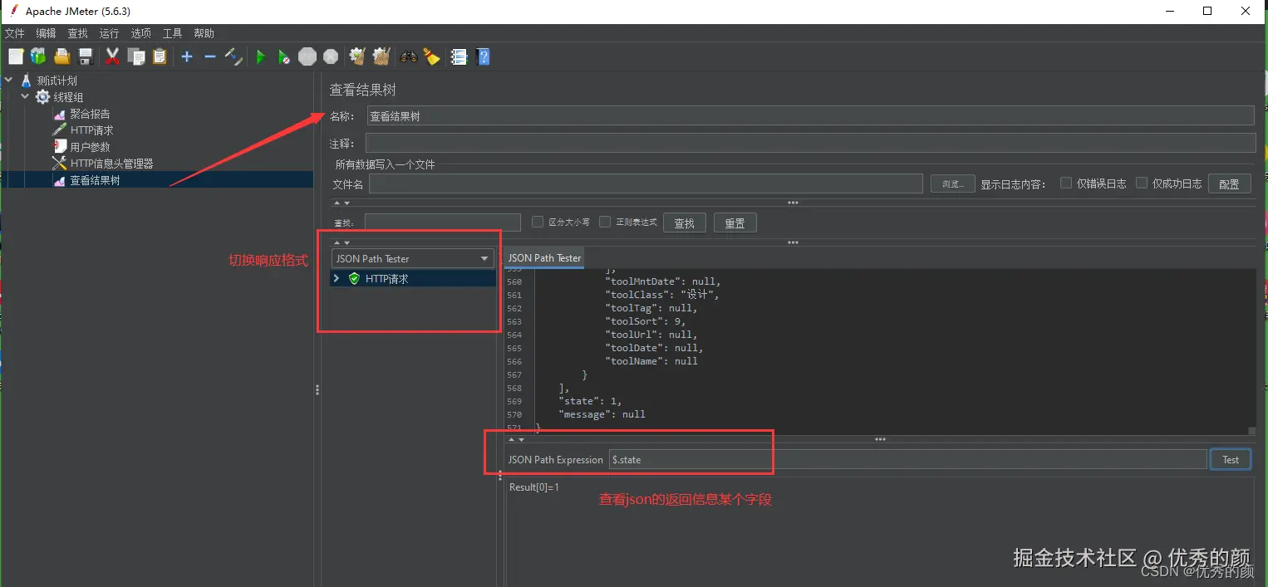The height and width of the screenshot is (587, 1268).
Task: Open the 选项 menu
Action: (x=140, y=33)
